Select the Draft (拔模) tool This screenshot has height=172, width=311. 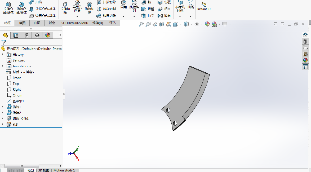pyautogui.click(x=148, y=9)
